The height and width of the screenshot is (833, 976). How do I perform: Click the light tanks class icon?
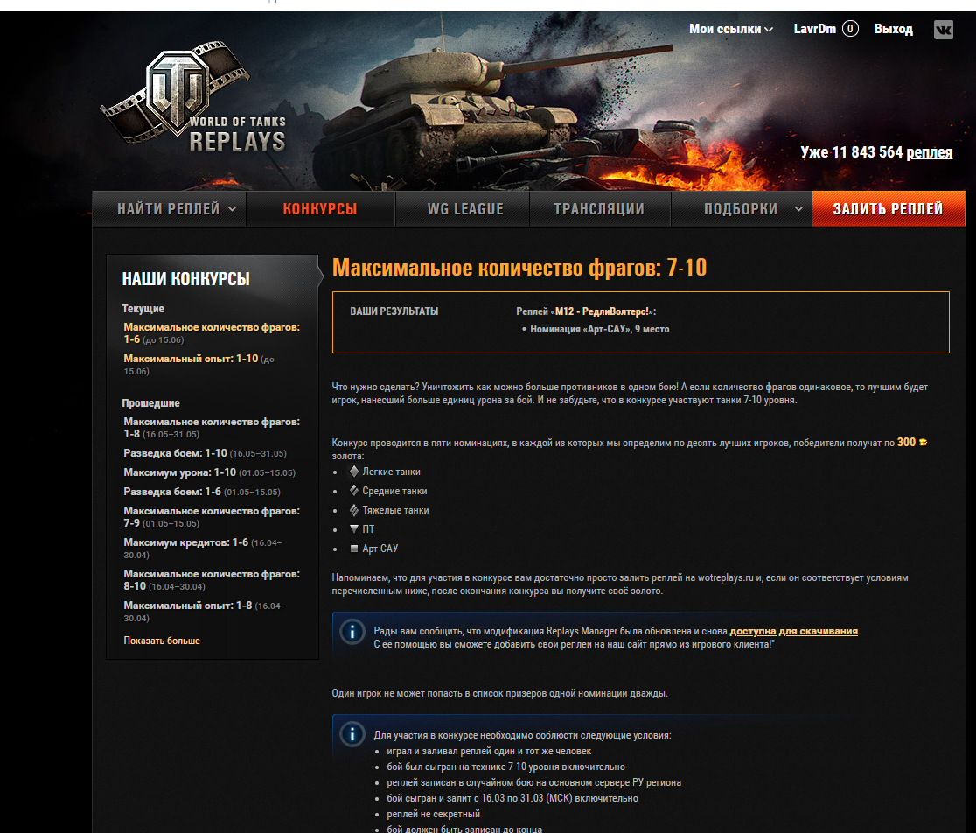tap(354, 472)
